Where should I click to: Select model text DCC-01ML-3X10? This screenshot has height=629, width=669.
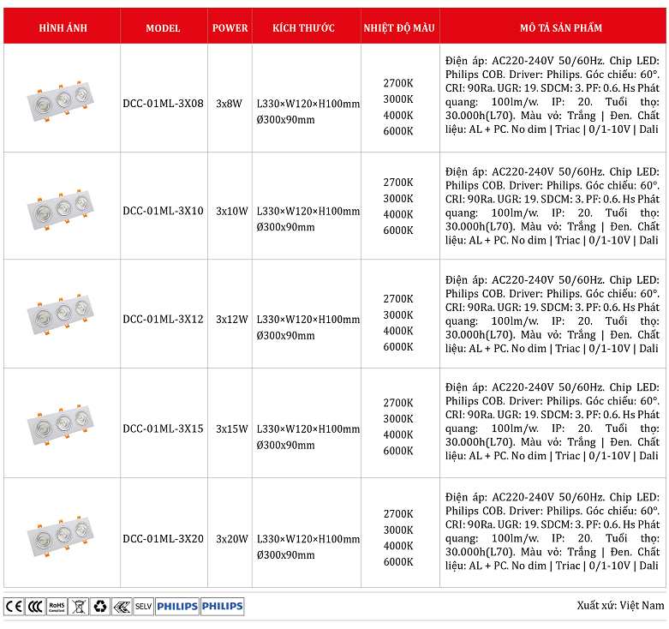click(163, 211)
